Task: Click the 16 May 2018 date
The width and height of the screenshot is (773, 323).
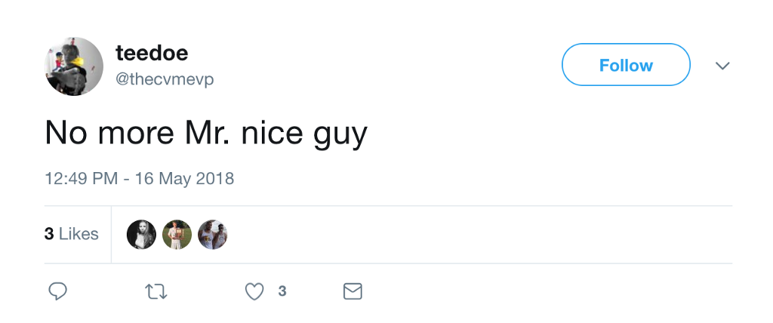Action: tap(184, 178)
